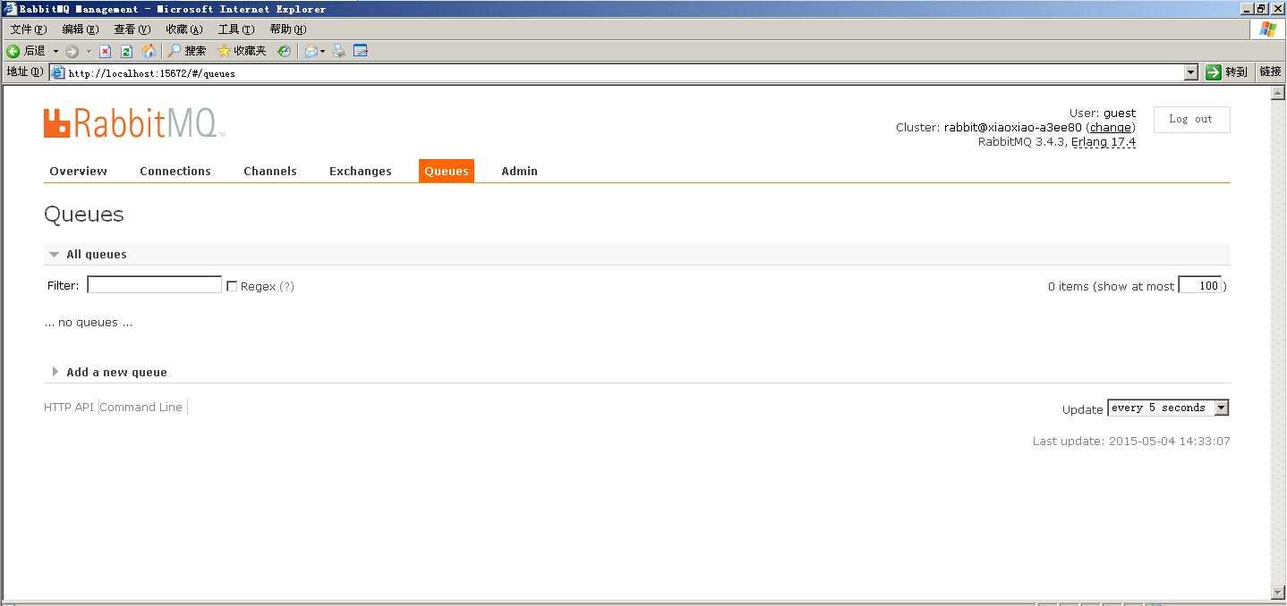The image size is (1287, 606).
Task: Click the Stop loading icon
Action: click(x=105, y=52)
